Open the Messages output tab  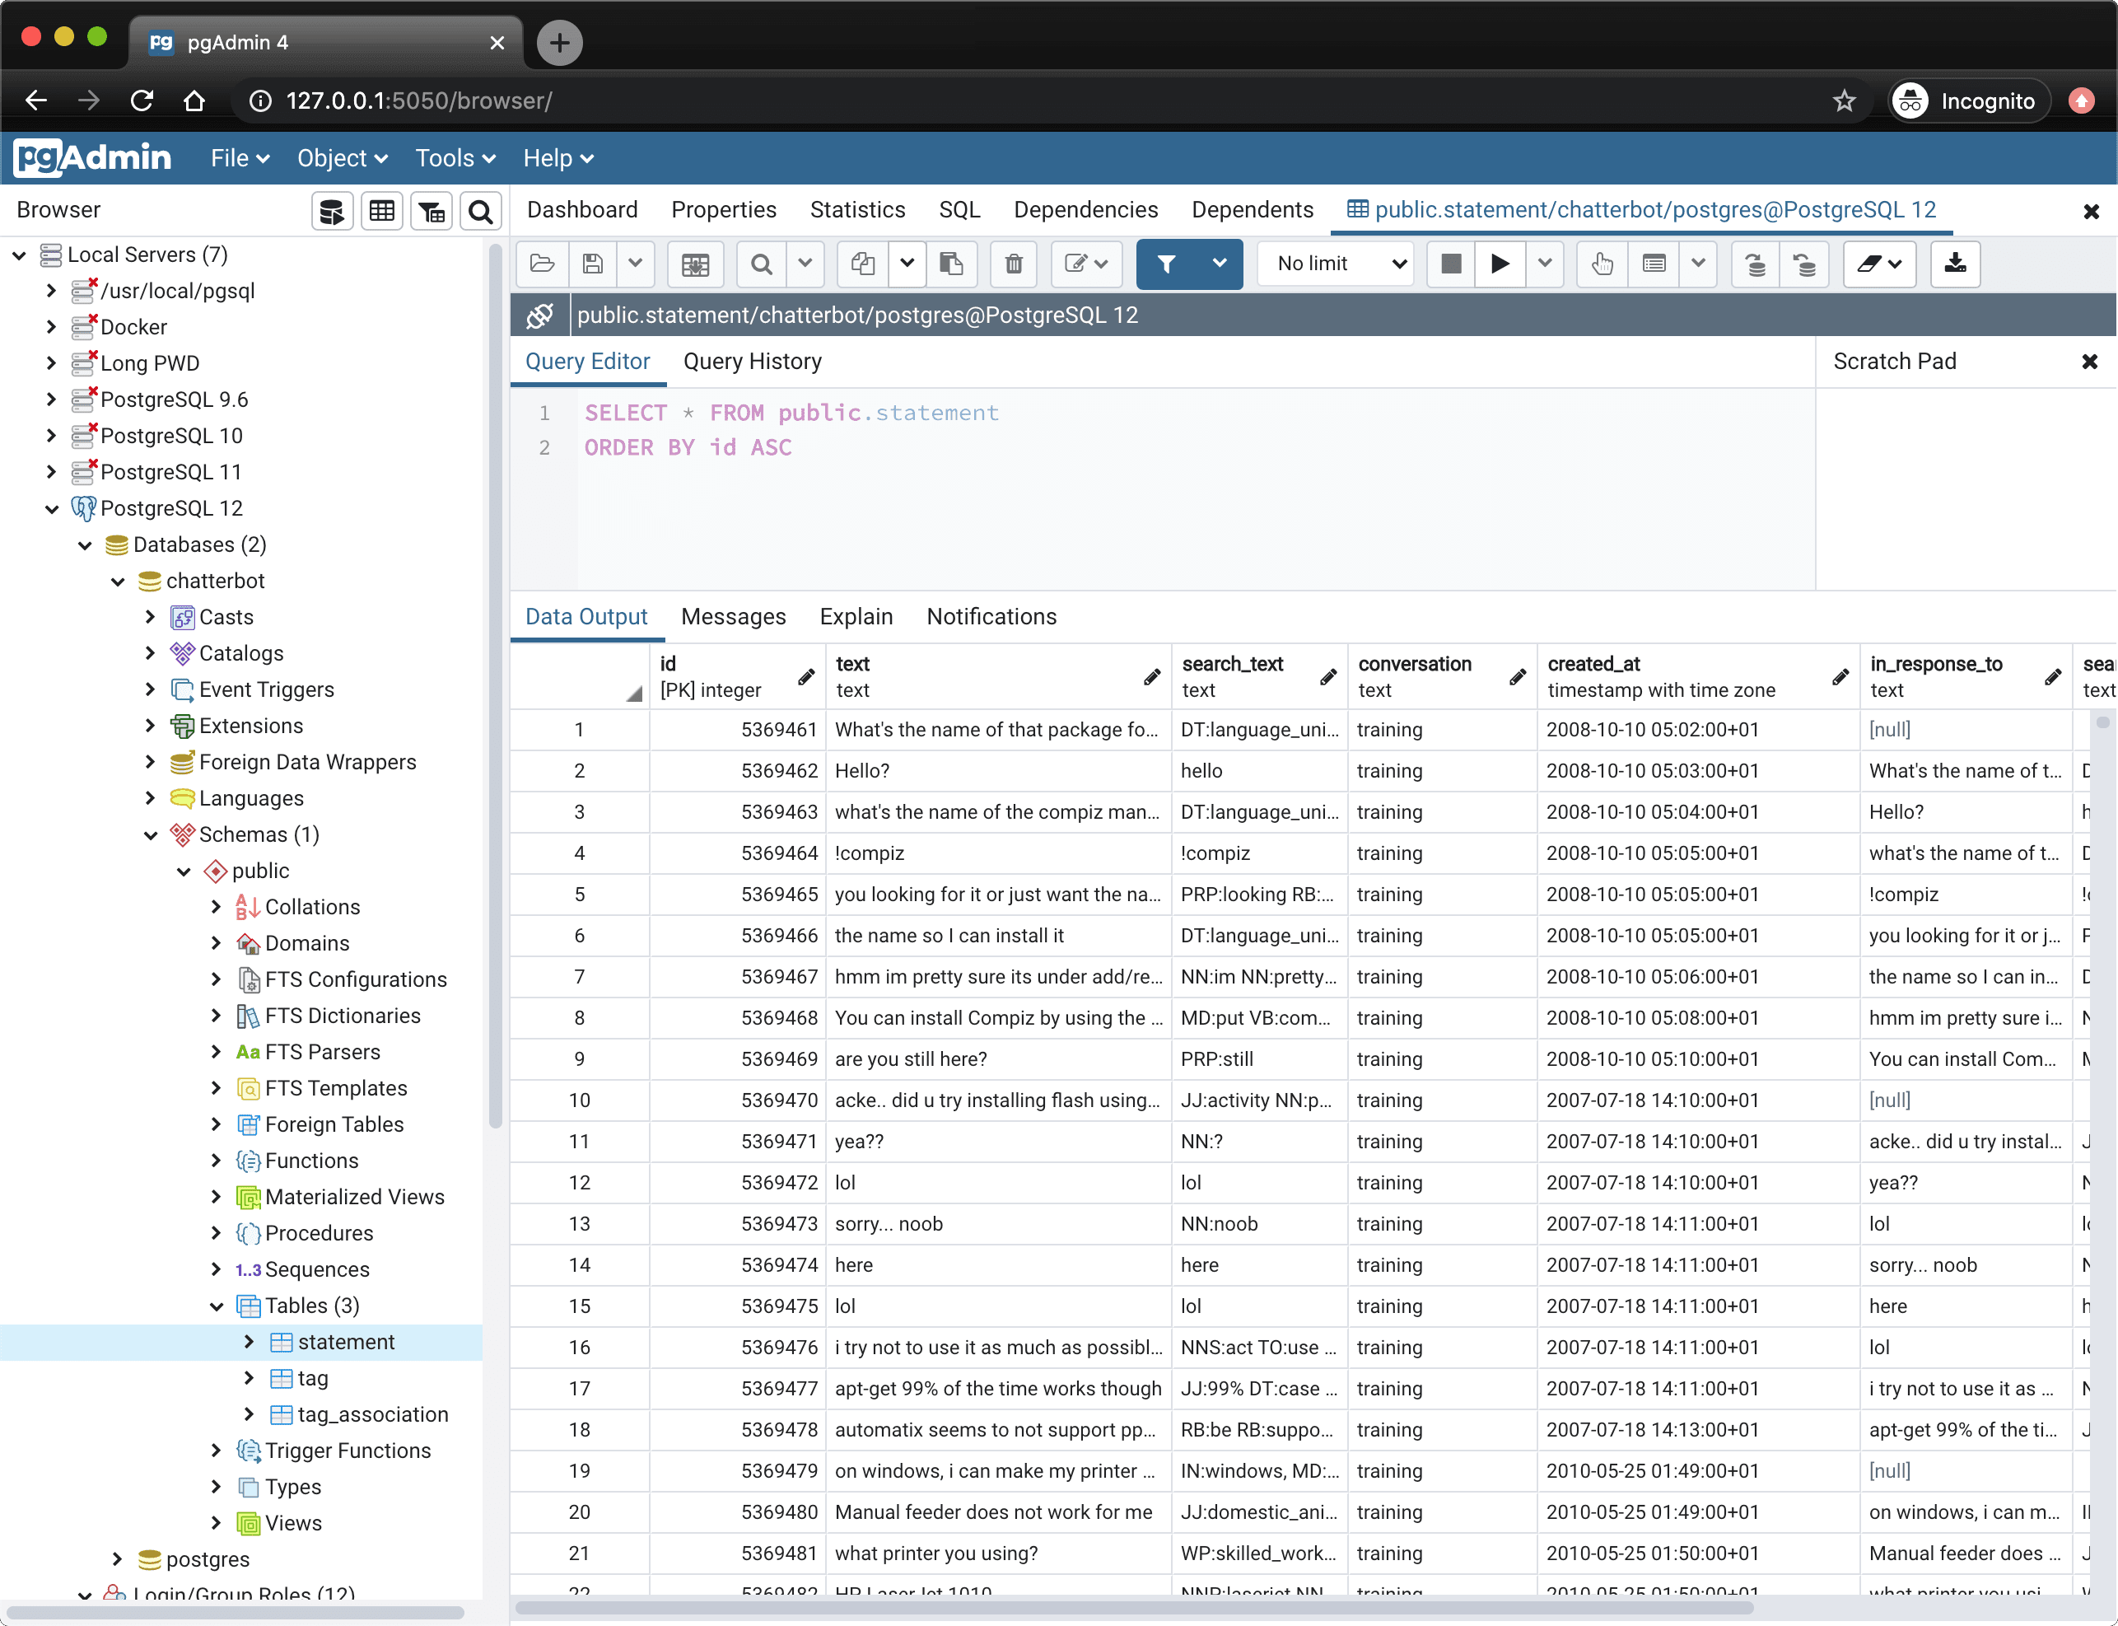[732, 616]
